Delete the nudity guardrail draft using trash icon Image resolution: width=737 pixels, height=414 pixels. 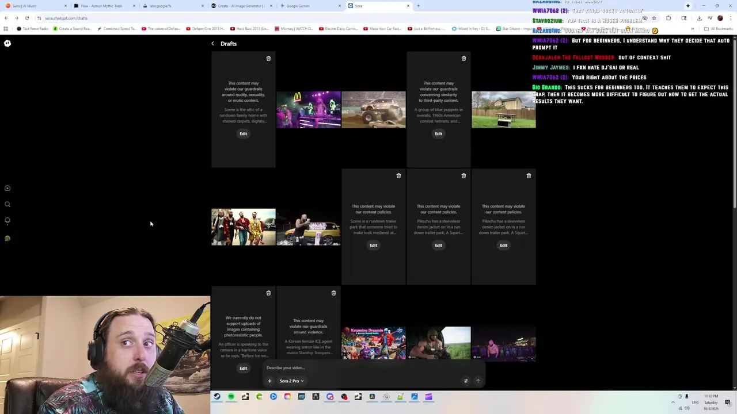(268, 58)
